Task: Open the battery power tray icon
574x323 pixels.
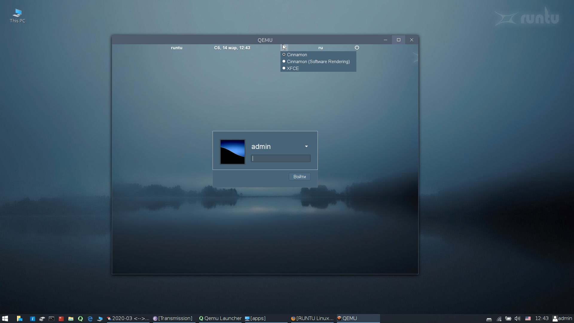Action: point(508,319)
